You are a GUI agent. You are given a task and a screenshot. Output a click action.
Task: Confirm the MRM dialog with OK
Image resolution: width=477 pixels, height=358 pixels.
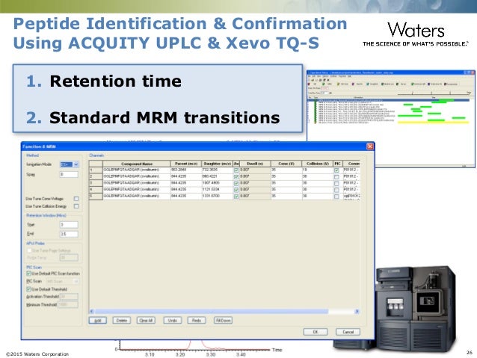tap(316, 332)
